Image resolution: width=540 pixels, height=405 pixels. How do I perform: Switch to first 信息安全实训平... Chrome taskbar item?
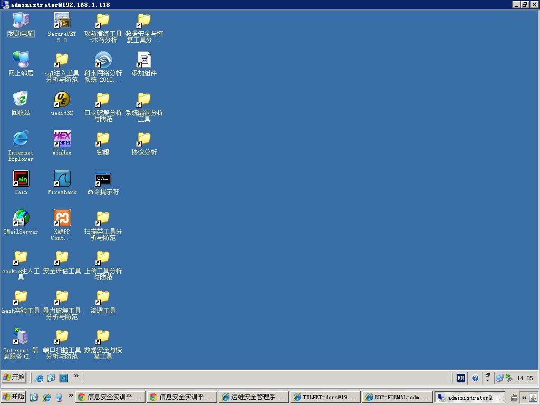[110, 397]
